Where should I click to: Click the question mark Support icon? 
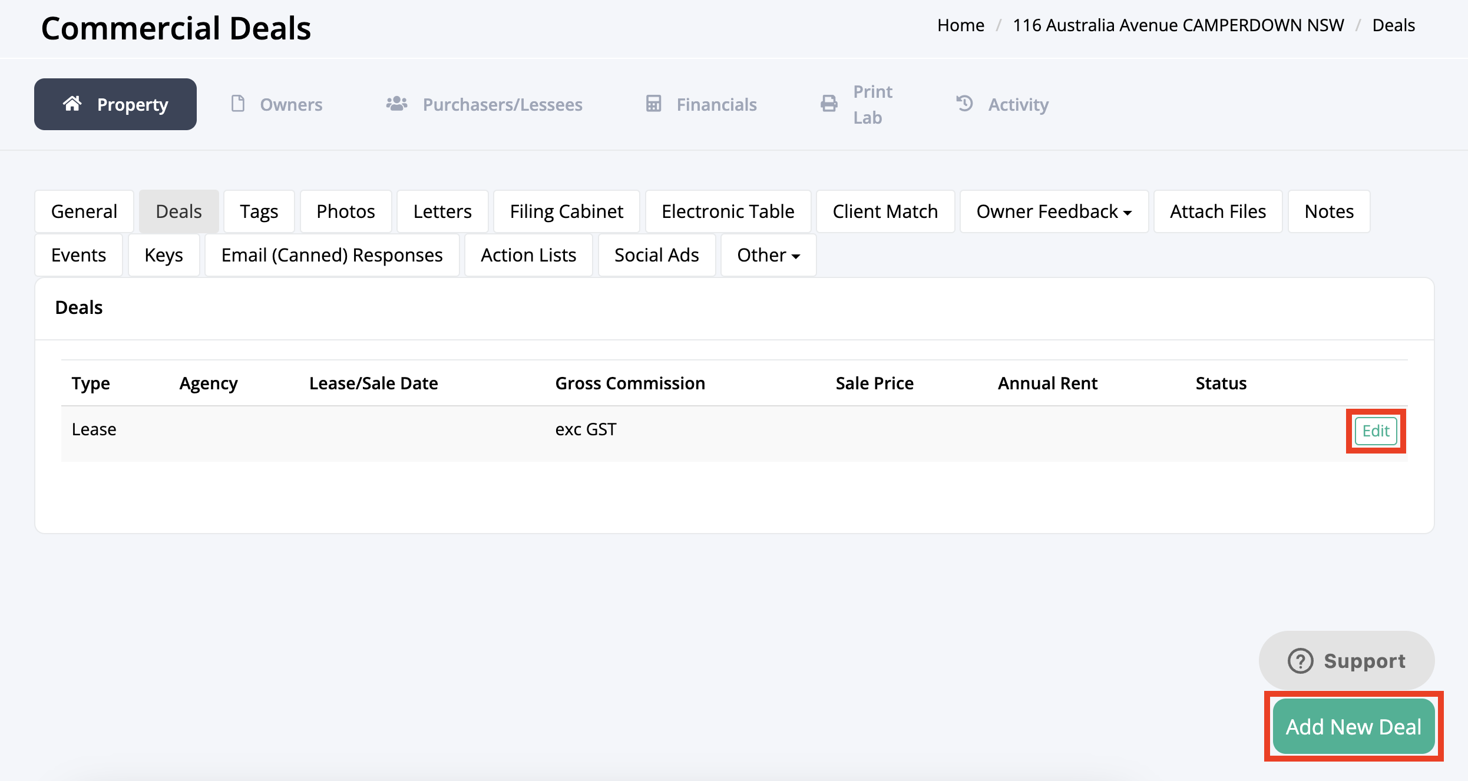click(1300, 660)
